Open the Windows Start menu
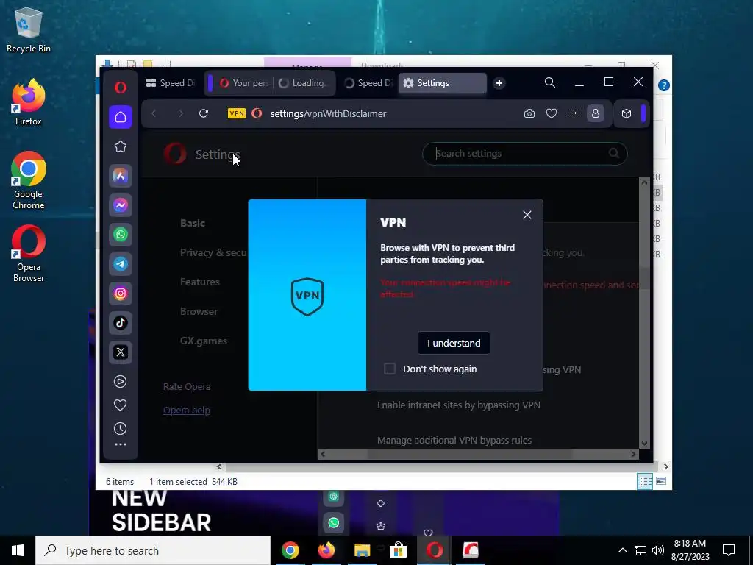 pyautogui.click(x=18, y=550)
